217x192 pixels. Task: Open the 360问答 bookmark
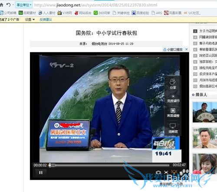102,13
